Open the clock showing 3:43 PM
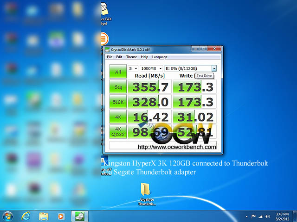This screenshot has width=297, height=222. [x=282, y=216]
